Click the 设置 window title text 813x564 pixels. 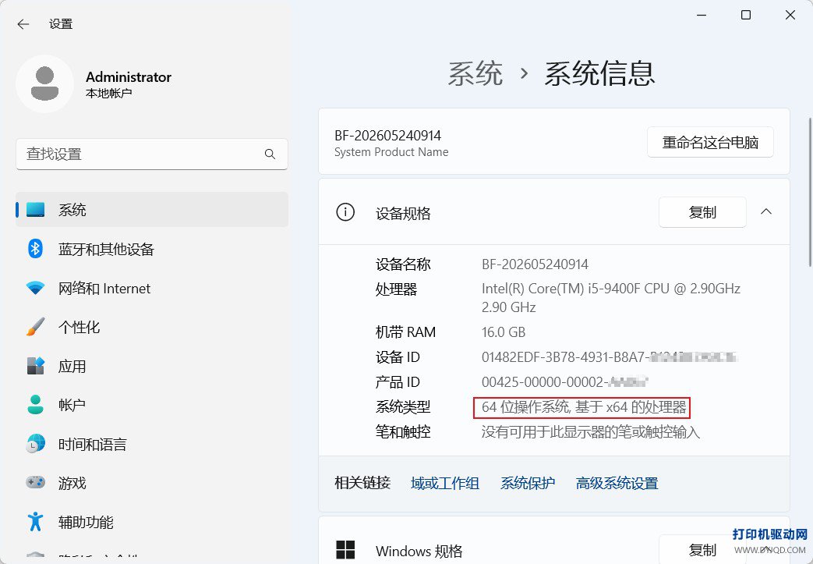click(61, 24)
